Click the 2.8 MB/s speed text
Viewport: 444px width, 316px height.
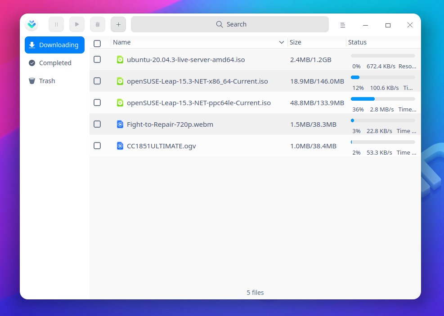point(382,110)
